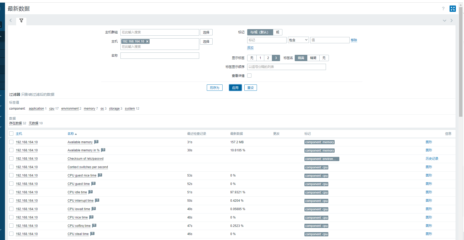Viewport: 464px width, 240px height.
Task: Set 显示标签 to 无
Action: pyautogui.click(x=252, y=58)
